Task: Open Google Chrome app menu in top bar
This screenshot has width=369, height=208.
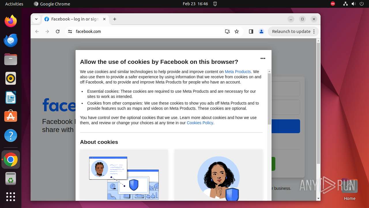Action: pyautogui.click(x=52, y=4)
